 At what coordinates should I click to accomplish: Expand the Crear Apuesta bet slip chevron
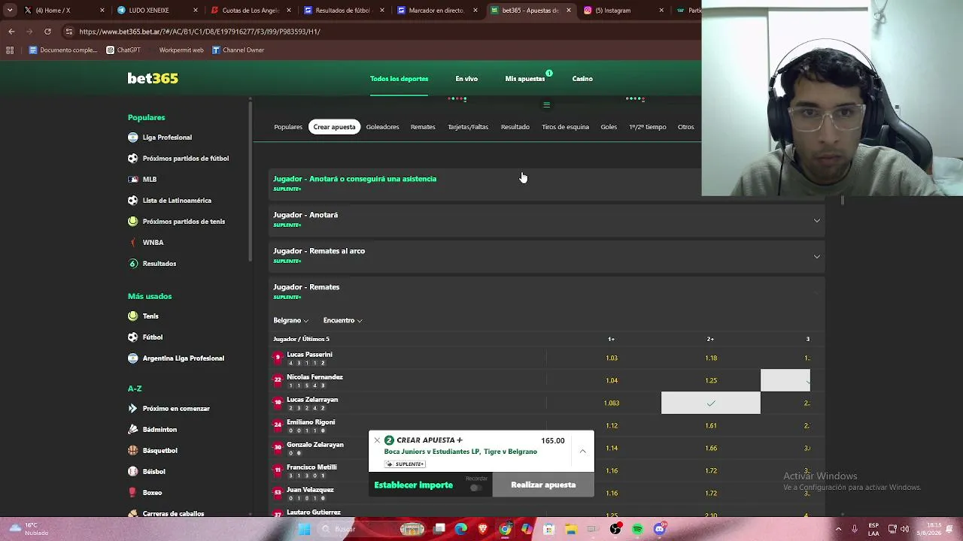click(582, 452)
